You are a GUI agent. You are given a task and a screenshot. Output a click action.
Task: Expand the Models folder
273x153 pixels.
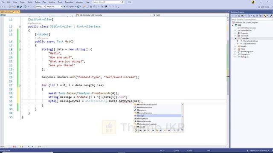(235, 46)
